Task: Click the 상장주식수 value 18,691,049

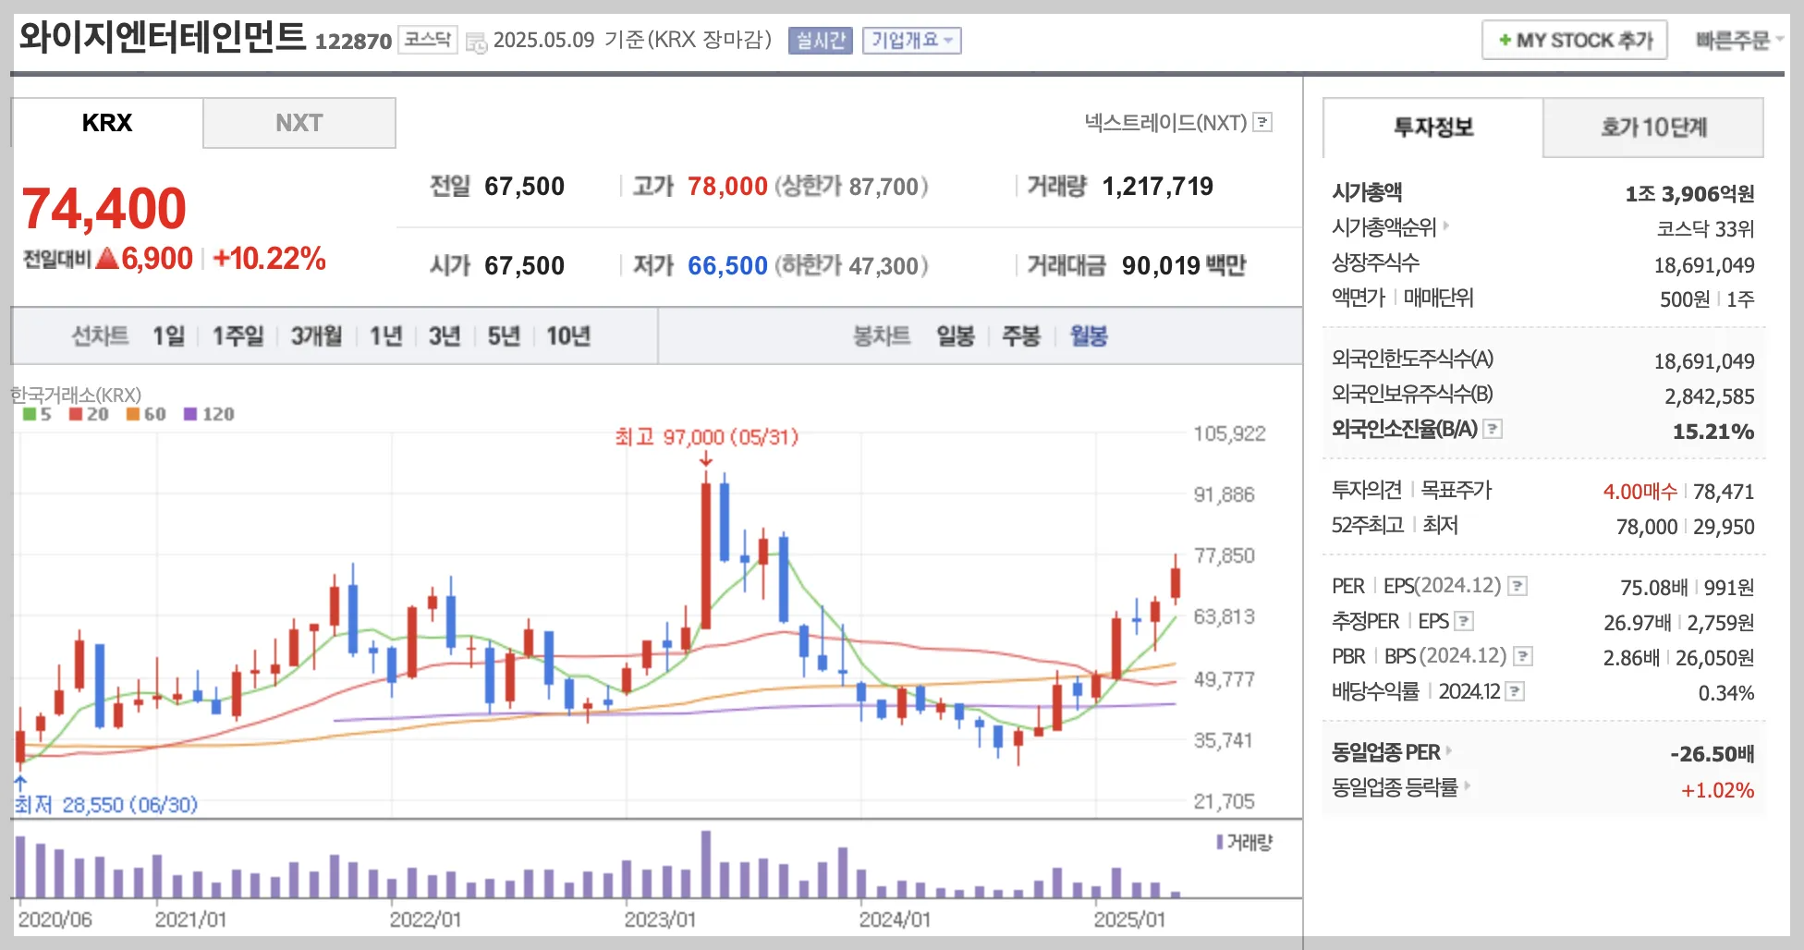Action: click(1704, 266)
